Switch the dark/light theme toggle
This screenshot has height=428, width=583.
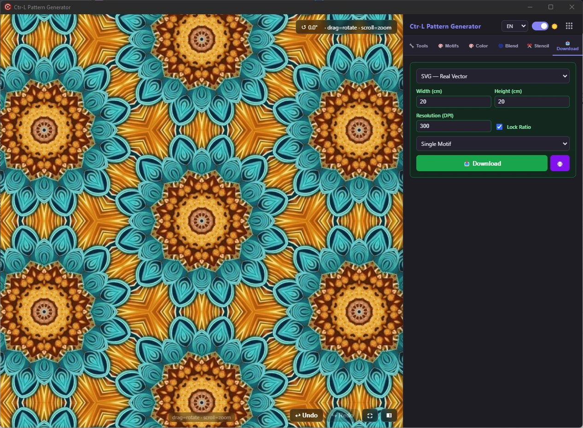[x=540, y=26]
